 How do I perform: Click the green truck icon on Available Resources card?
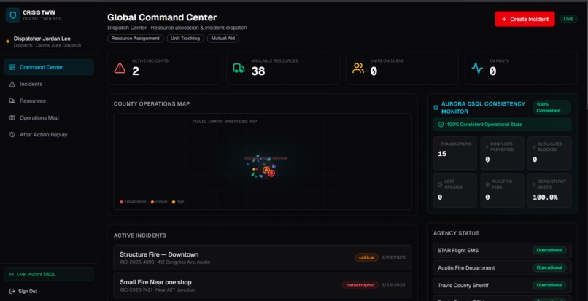(239, 68)
